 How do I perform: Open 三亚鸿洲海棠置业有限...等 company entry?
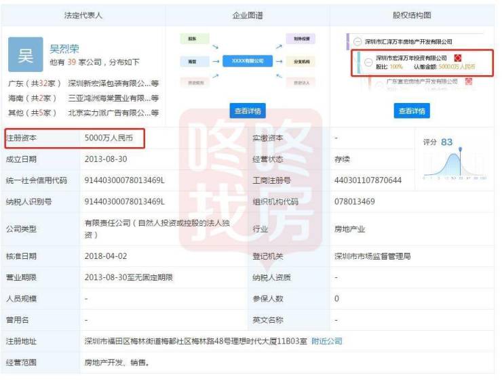[x=113, y=98]
